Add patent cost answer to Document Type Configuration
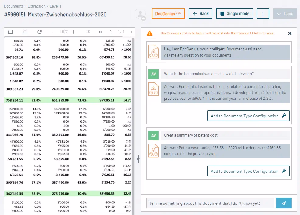 click(248, 171)
